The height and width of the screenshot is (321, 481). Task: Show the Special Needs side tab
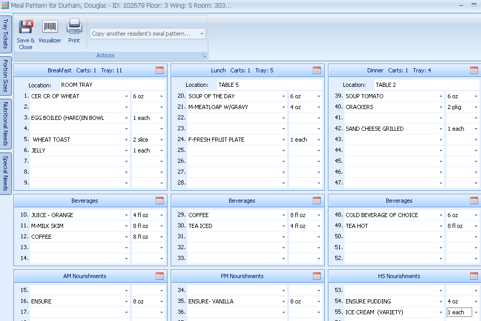pos(6,174)
